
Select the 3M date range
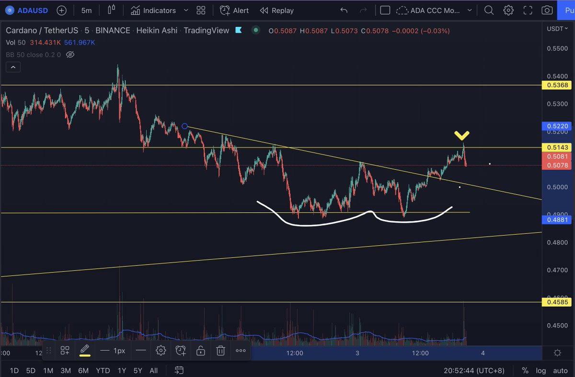pyautogui.click(x=66, y=370)
